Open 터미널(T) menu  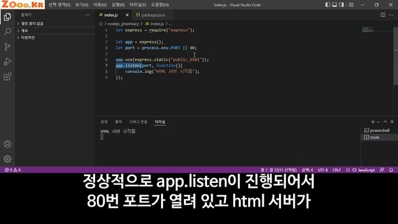pyautogui.click(x=138, y=5)
